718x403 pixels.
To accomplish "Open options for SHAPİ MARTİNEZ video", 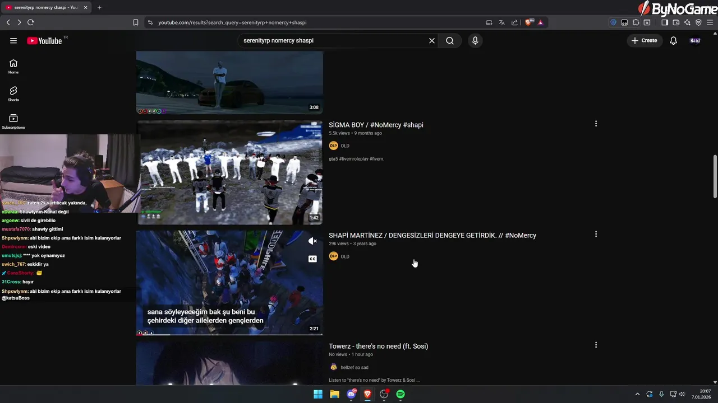I will click(x=596, y=234).
